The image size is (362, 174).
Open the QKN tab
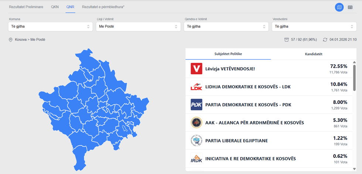pos(55,7)
